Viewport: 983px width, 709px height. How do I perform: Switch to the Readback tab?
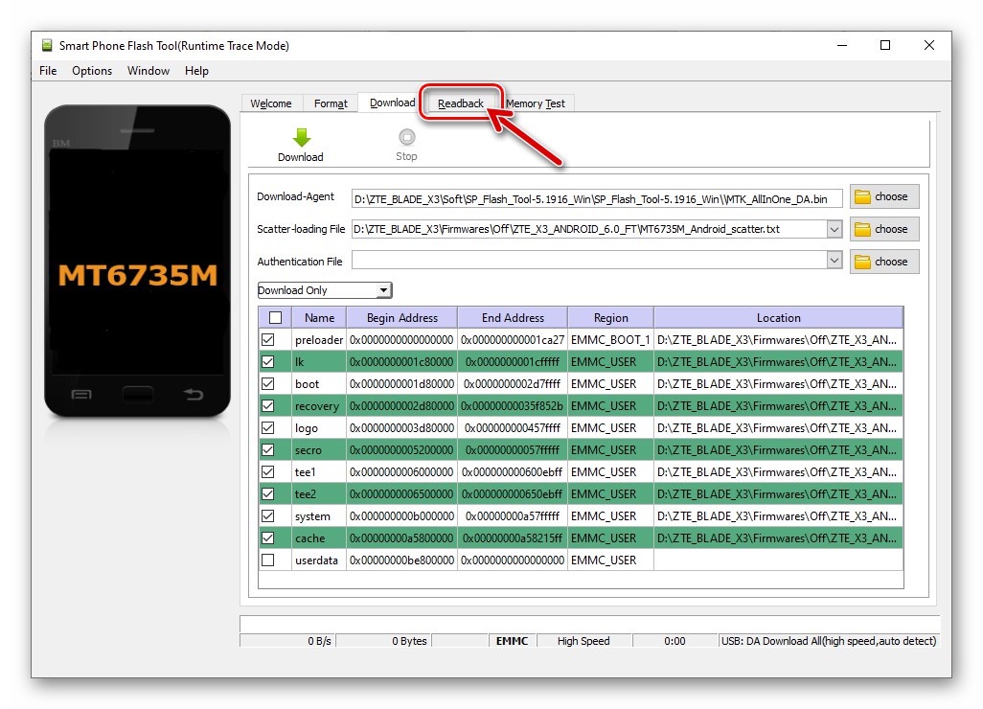click(461, 103)
